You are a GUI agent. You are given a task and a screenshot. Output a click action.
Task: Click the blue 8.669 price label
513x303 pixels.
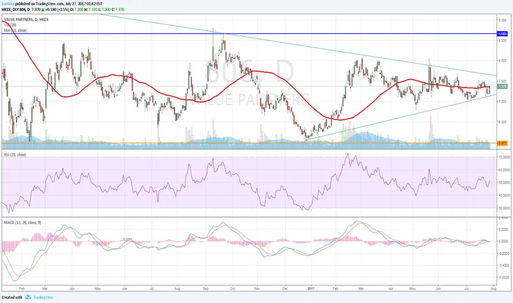tap(502, 34)
